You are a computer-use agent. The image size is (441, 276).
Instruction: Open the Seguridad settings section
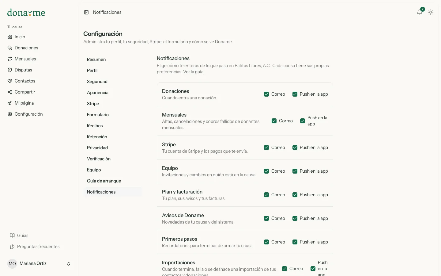113,82
